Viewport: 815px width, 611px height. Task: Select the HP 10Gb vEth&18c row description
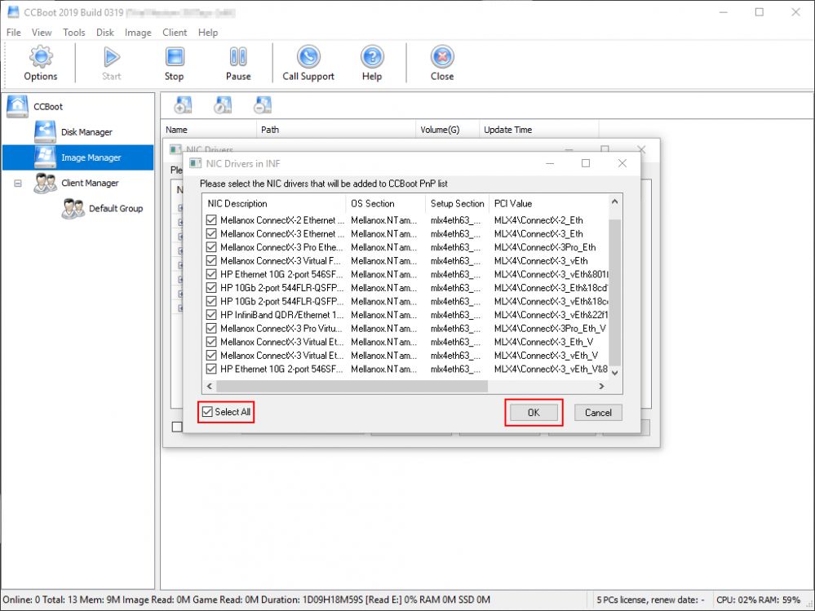(281, 301)
